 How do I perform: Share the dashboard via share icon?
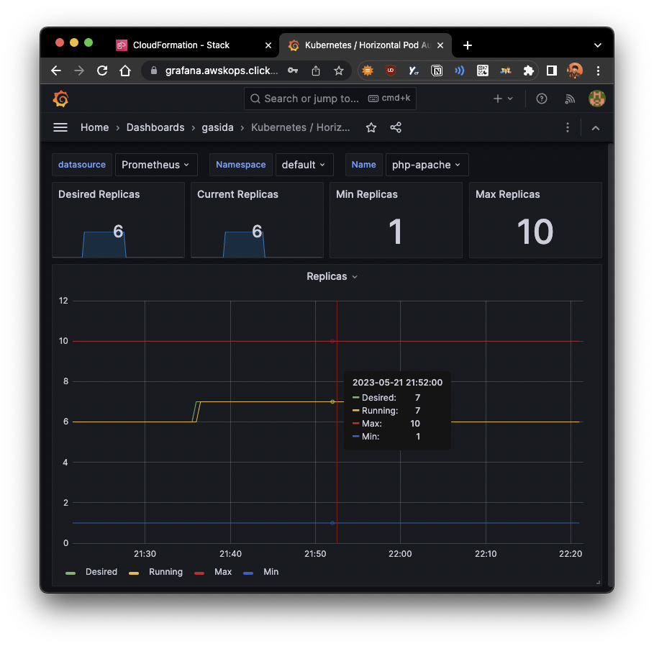coord(396,127)
